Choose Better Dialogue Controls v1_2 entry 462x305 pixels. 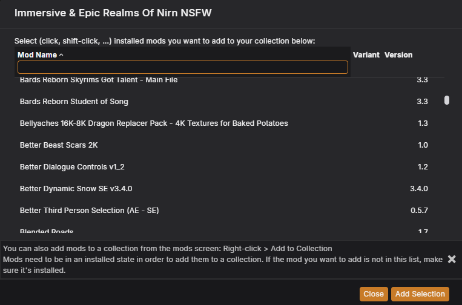(x=72, y=167)
